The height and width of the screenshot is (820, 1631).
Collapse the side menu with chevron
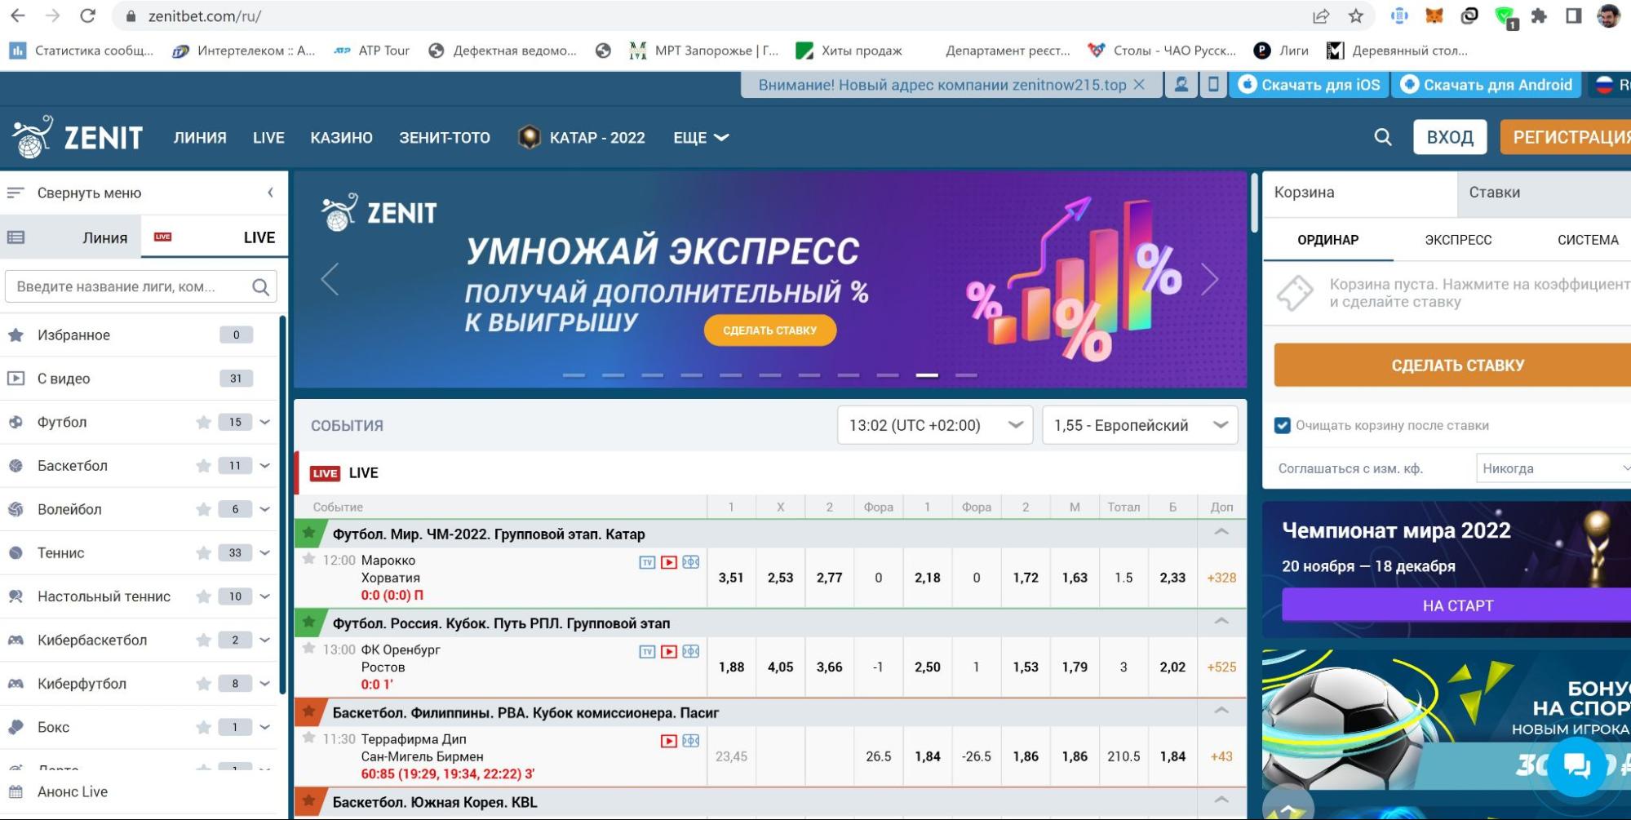(270, 193)
